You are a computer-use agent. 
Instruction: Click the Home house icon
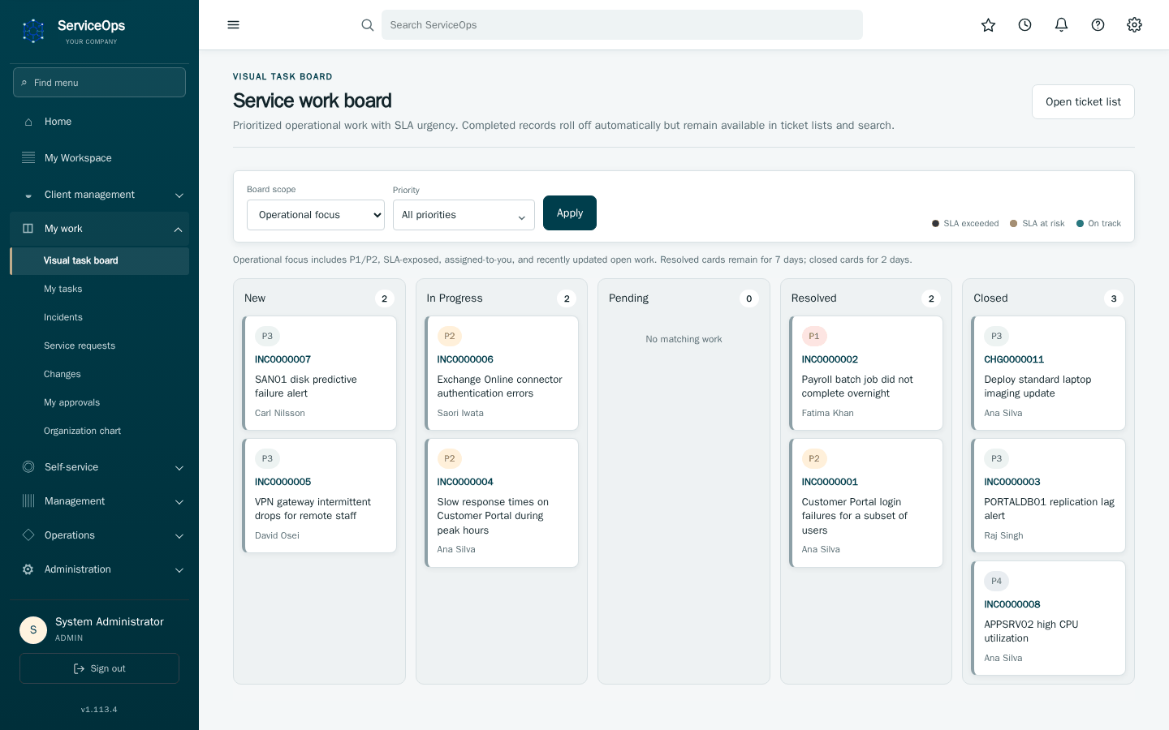[28, 122]
